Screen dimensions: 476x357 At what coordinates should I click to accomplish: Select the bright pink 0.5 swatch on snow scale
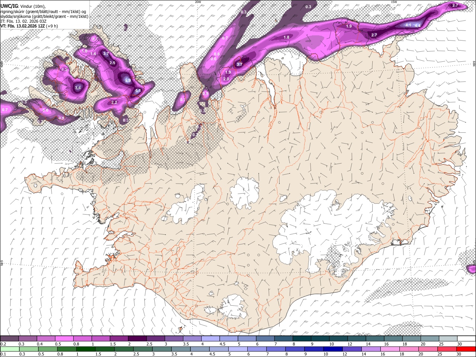click(64, 339)
